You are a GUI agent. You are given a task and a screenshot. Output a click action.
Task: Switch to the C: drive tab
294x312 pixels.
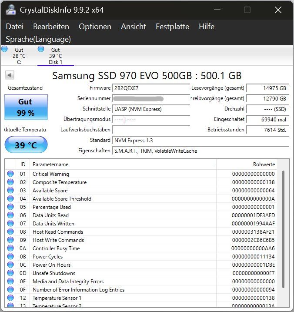pos(19,56)
